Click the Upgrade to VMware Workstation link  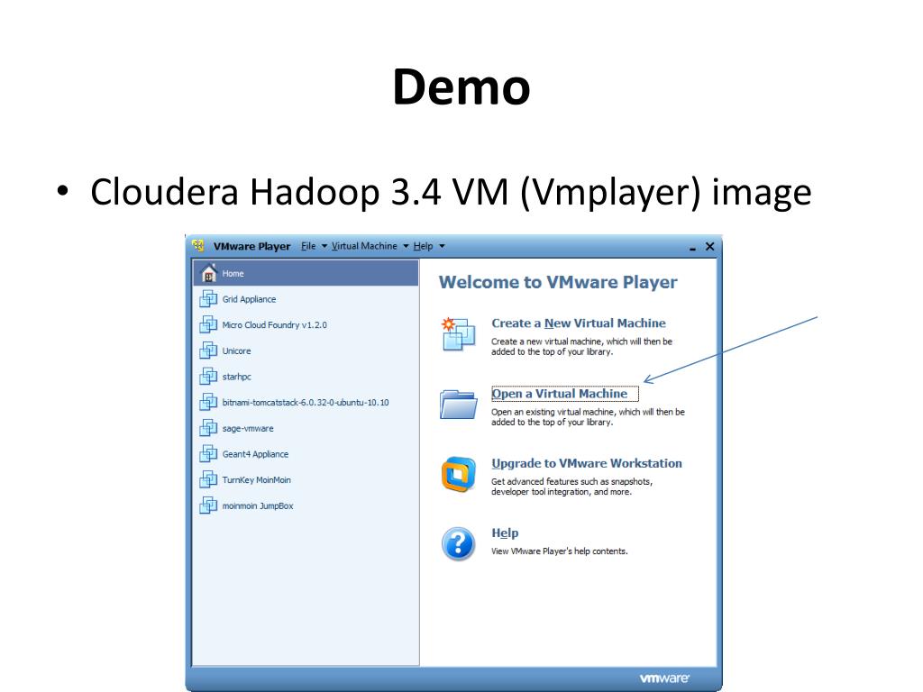click(x=587, y=463)
